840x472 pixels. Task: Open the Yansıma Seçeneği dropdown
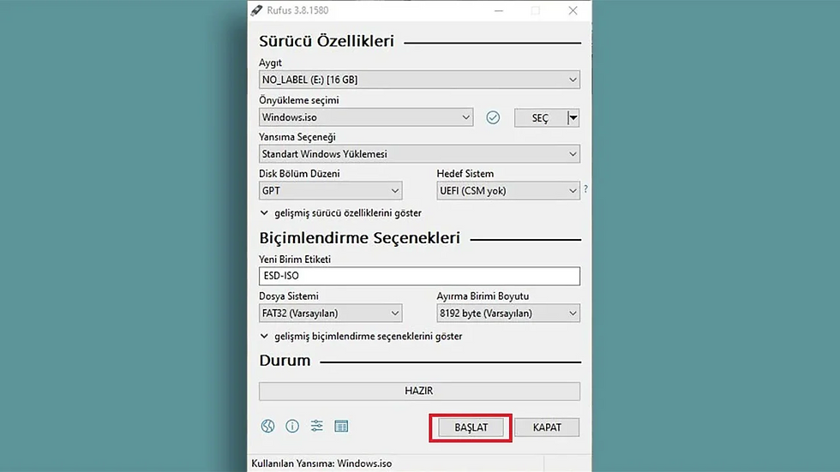pos(419,154)
